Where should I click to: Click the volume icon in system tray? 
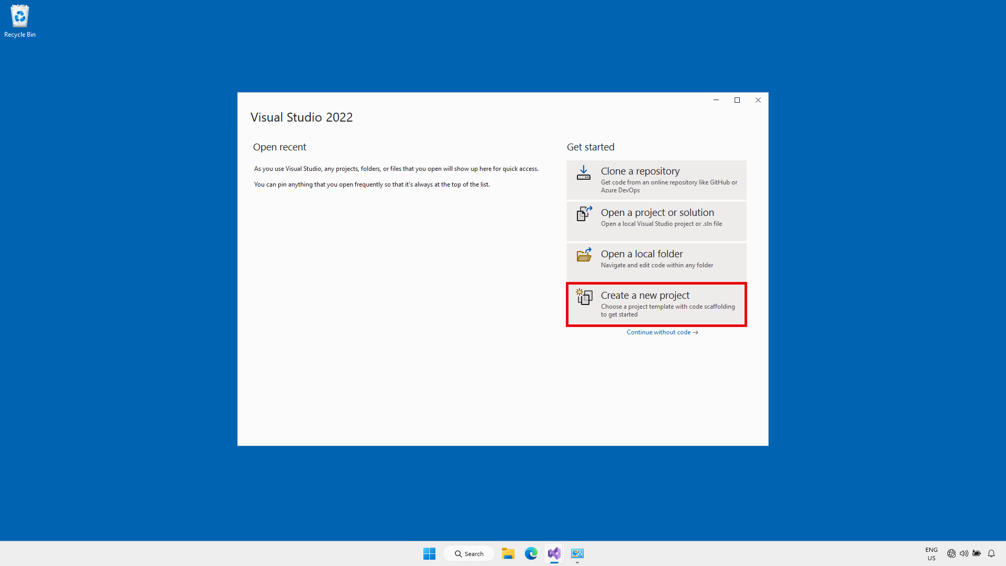[964, 553]
